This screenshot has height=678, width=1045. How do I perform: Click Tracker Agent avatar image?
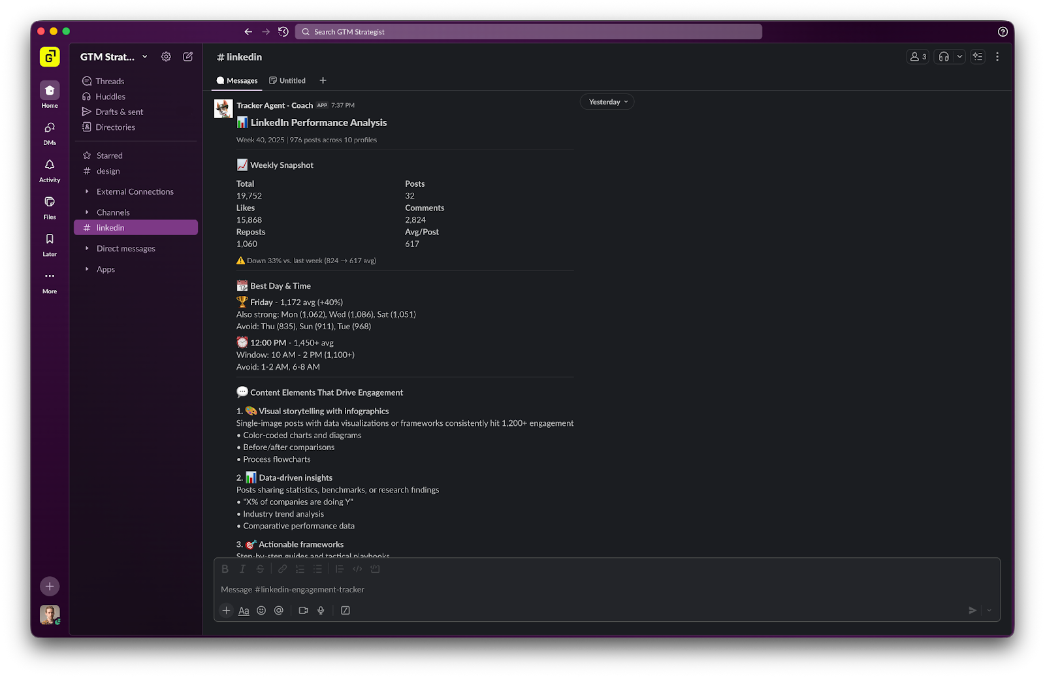223,108
